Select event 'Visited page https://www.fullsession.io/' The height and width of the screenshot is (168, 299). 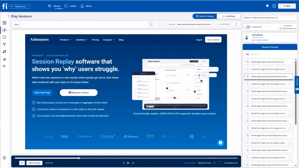(x=269, y=62)
